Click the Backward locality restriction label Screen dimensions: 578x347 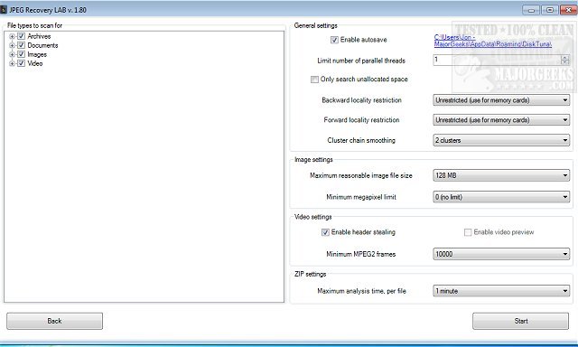click(x=361, y=100)
